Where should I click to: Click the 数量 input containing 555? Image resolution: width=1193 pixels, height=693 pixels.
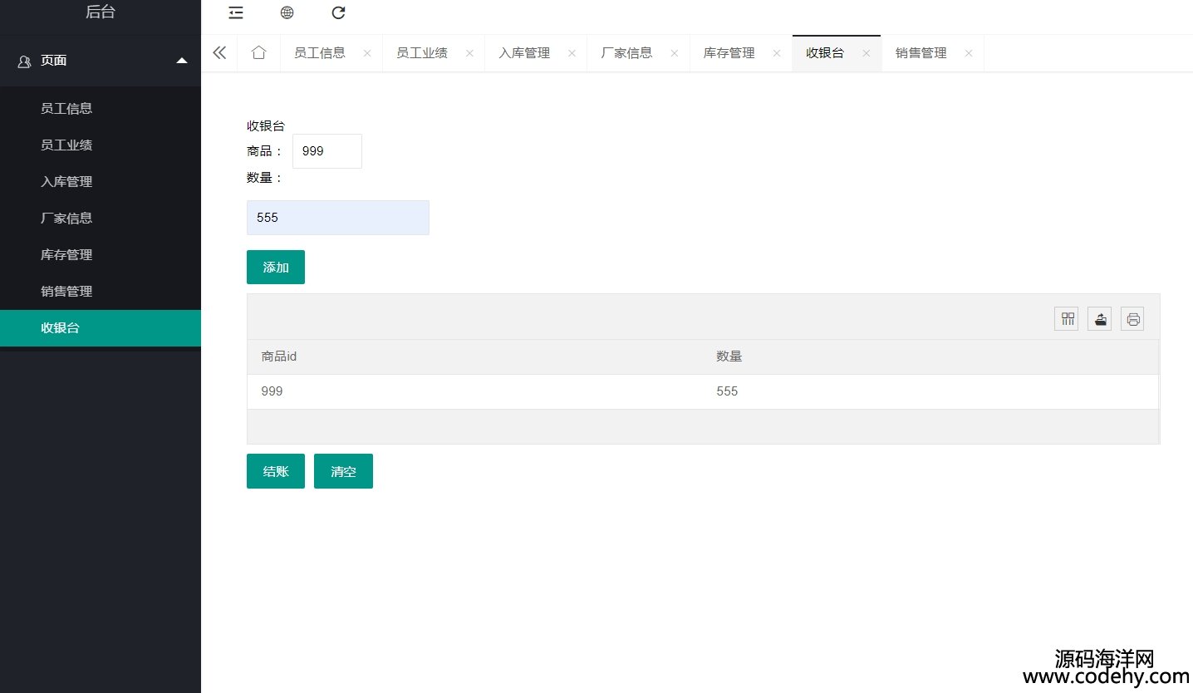pyautogui.click(x=337, y=218)
